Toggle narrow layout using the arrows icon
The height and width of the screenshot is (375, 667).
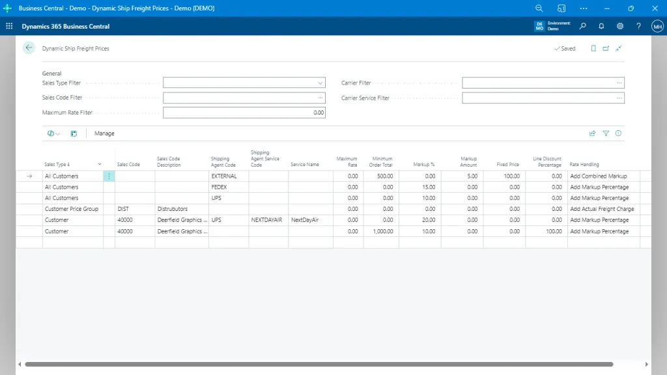pos(619,48)
